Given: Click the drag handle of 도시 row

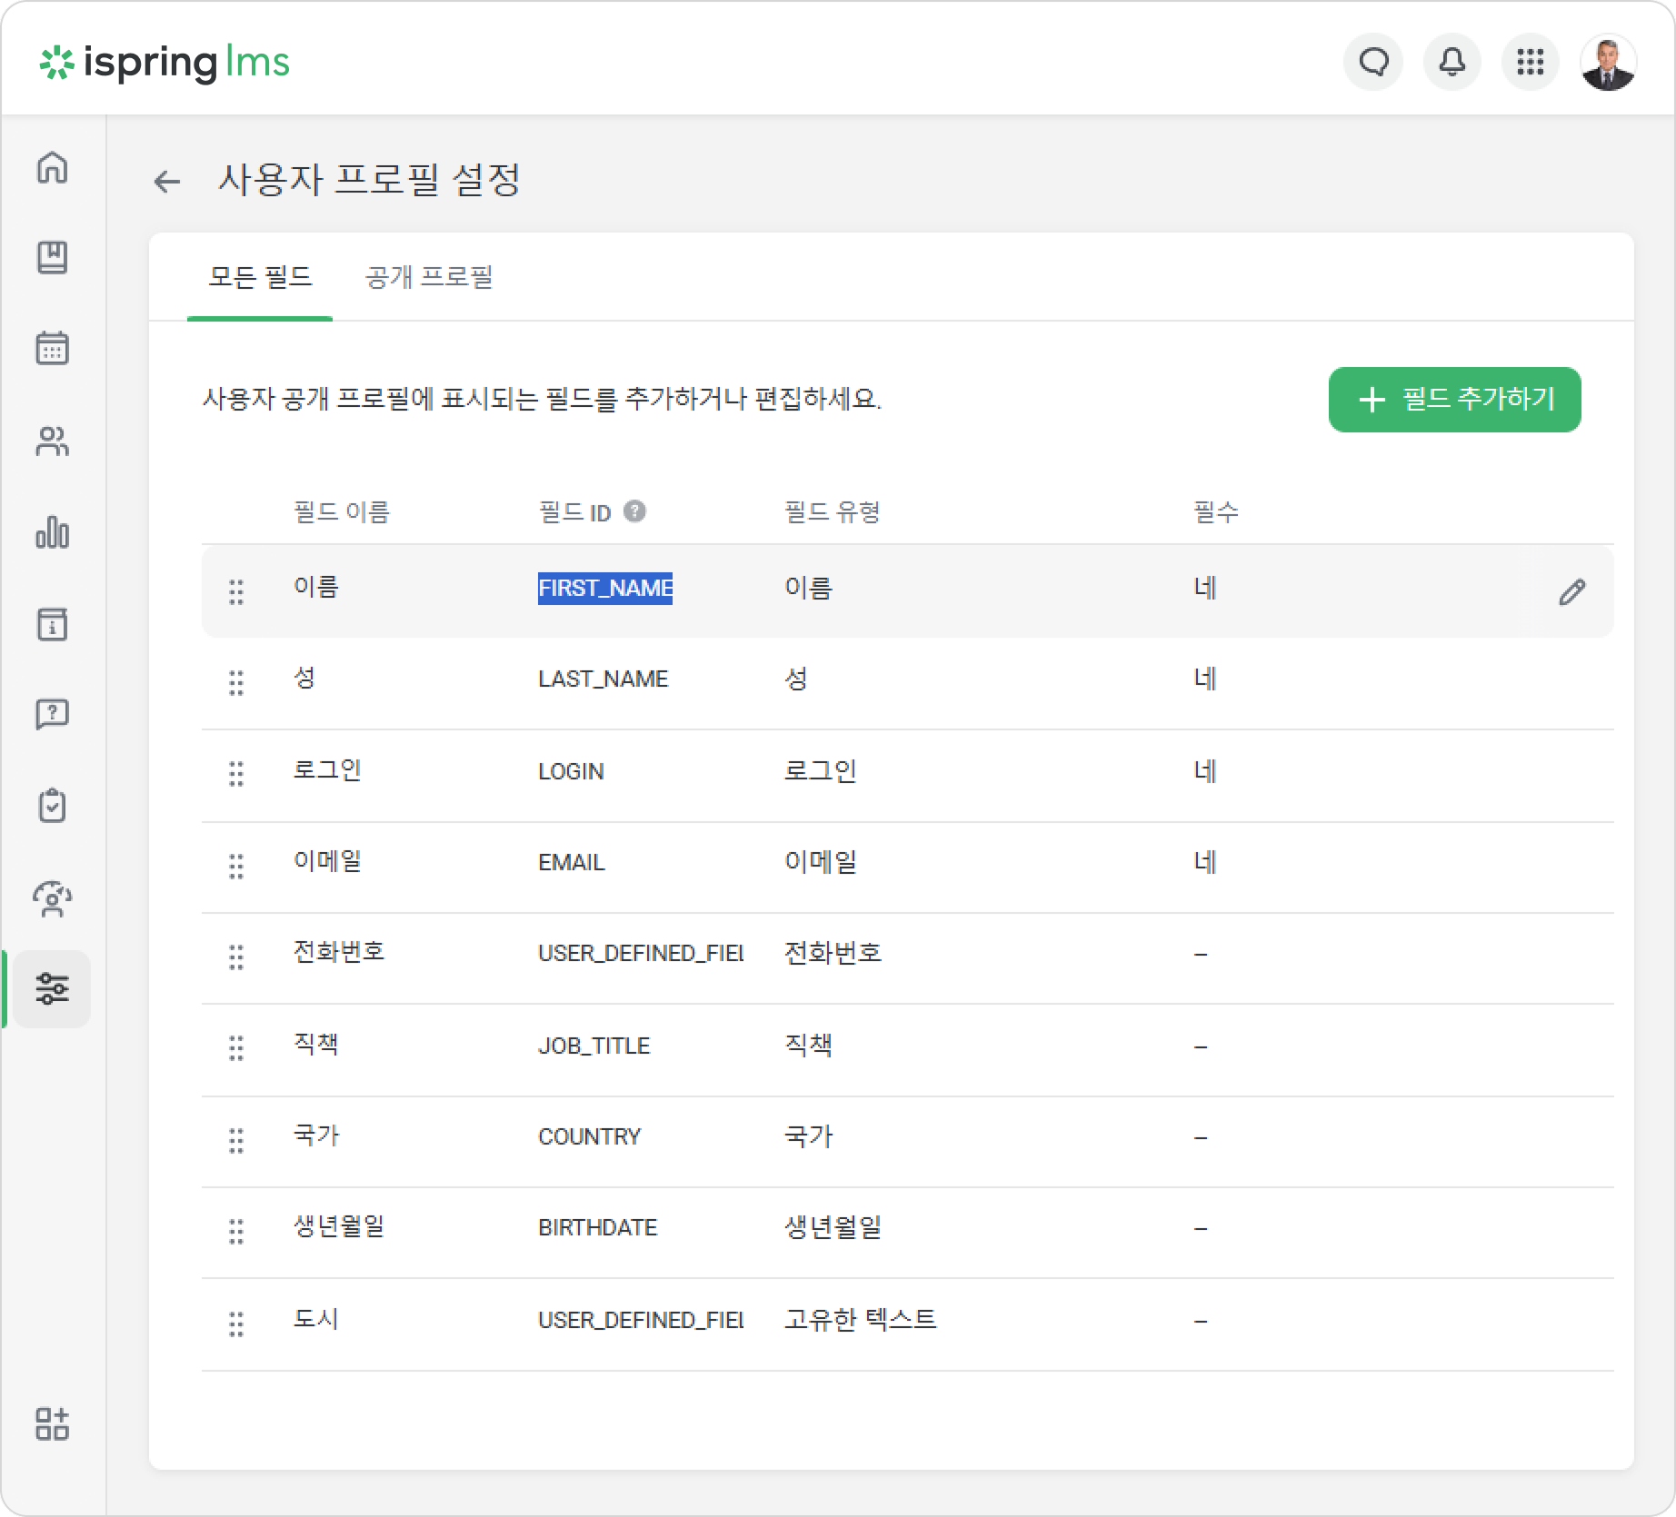Looking at the screenshot, I should [x=236, y=1324].
